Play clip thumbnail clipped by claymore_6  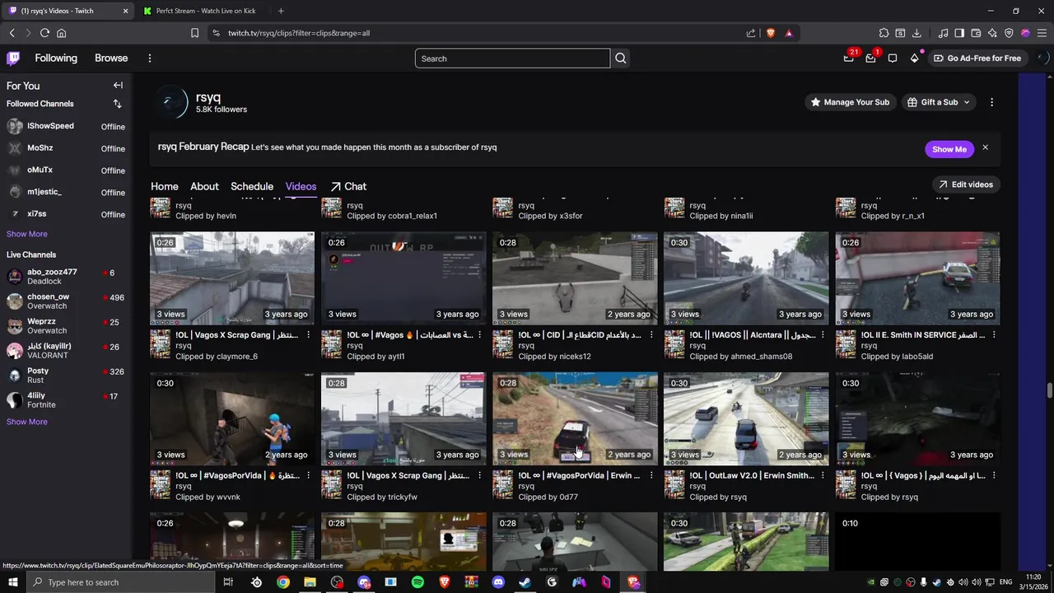tap(232, 278)
